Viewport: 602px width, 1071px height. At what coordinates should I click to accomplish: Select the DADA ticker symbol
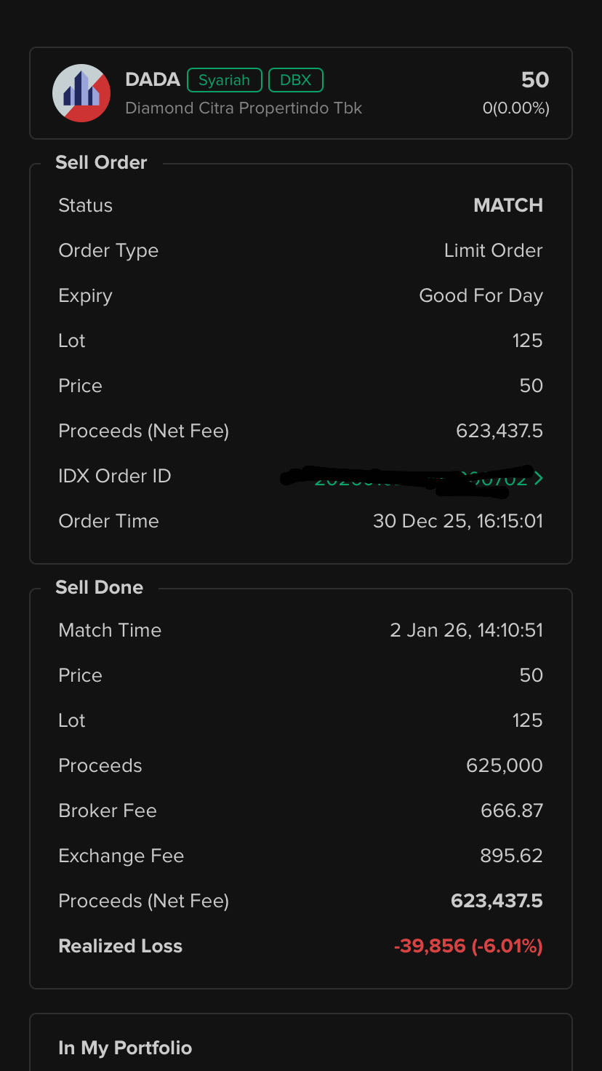pos(153,79)
